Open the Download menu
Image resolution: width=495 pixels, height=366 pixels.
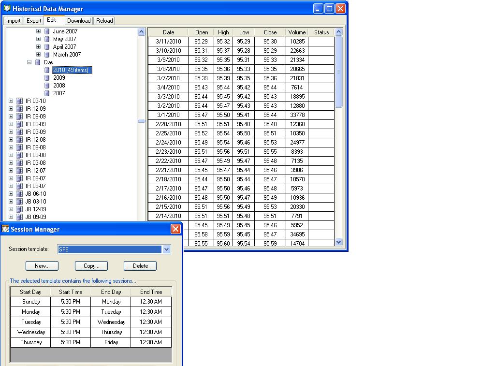[x=79, y=21]
